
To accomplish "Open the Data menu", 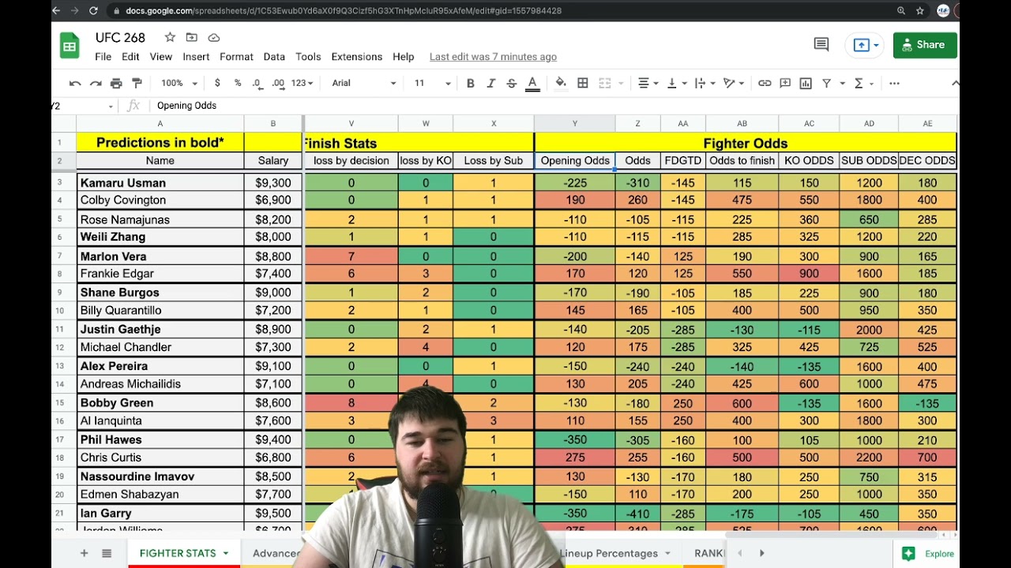I will click(x=274, y=57).
